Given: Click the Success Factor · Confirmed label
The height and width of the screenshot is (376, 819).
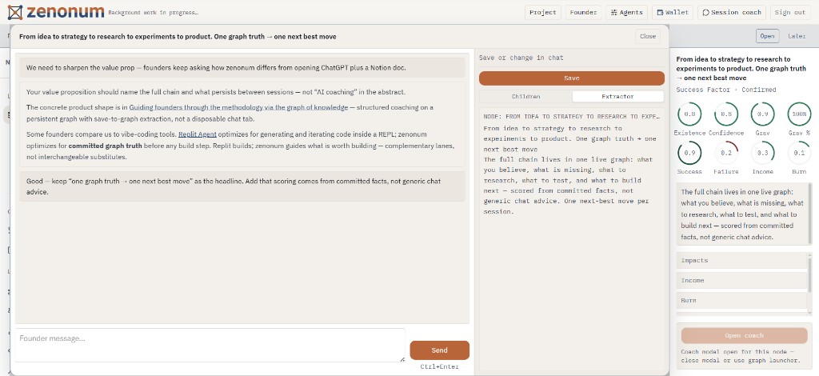Looking at the screenshot, I should (726, 90).
